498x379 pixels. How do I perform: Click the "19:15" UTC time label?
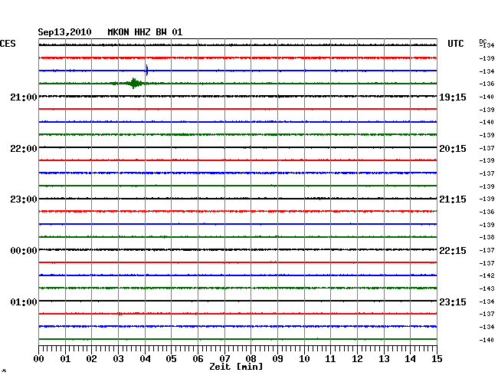coord(453,97)
